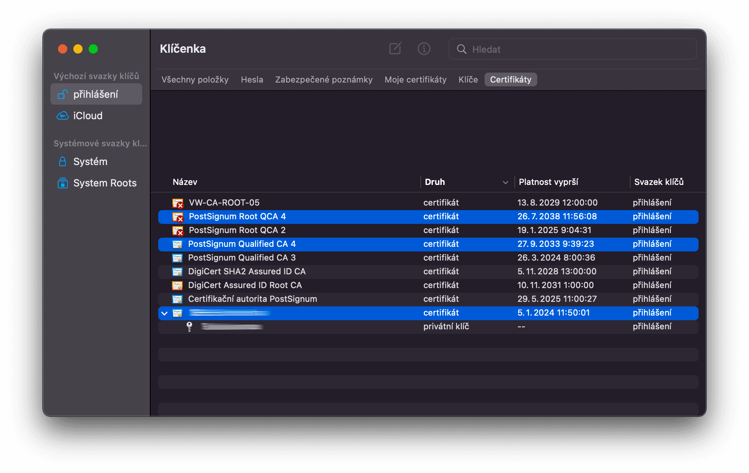
Task: Sort by the Platnost vyprší column header
Action: pos(548,182)
